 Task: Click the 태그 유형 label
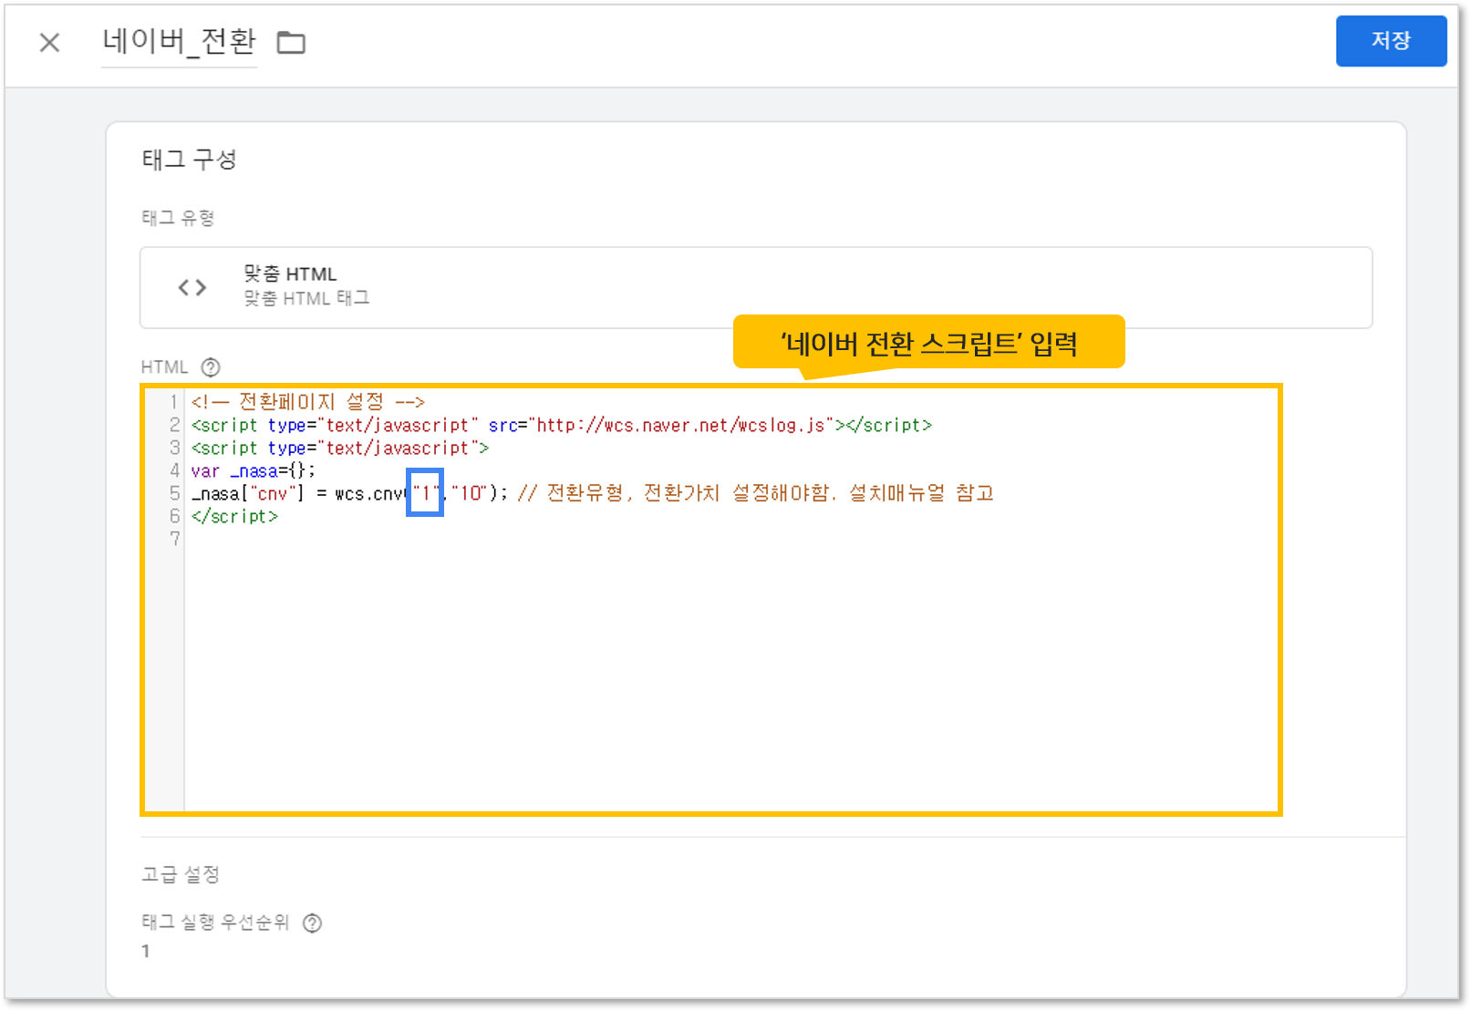click(178, 218)
